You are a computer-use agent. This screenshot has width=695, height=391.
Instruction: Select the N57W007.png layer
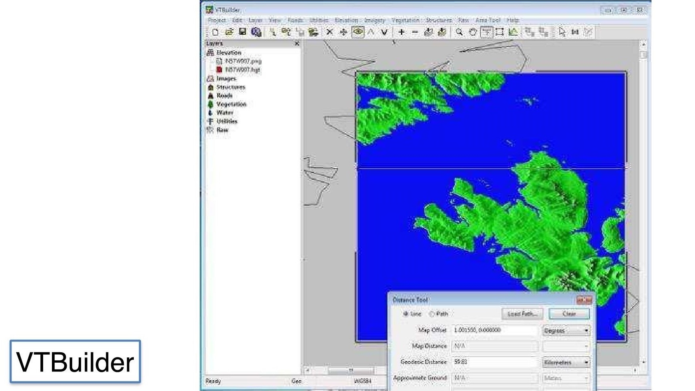[x=243, y=61]
